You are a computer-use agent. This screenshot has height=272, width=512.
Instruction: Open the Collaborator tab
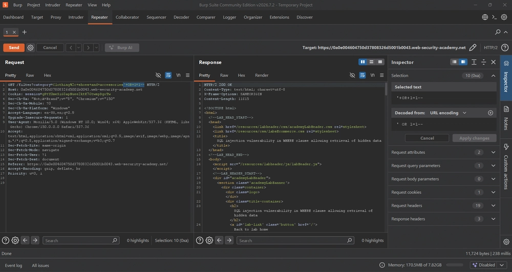point(127,17)
